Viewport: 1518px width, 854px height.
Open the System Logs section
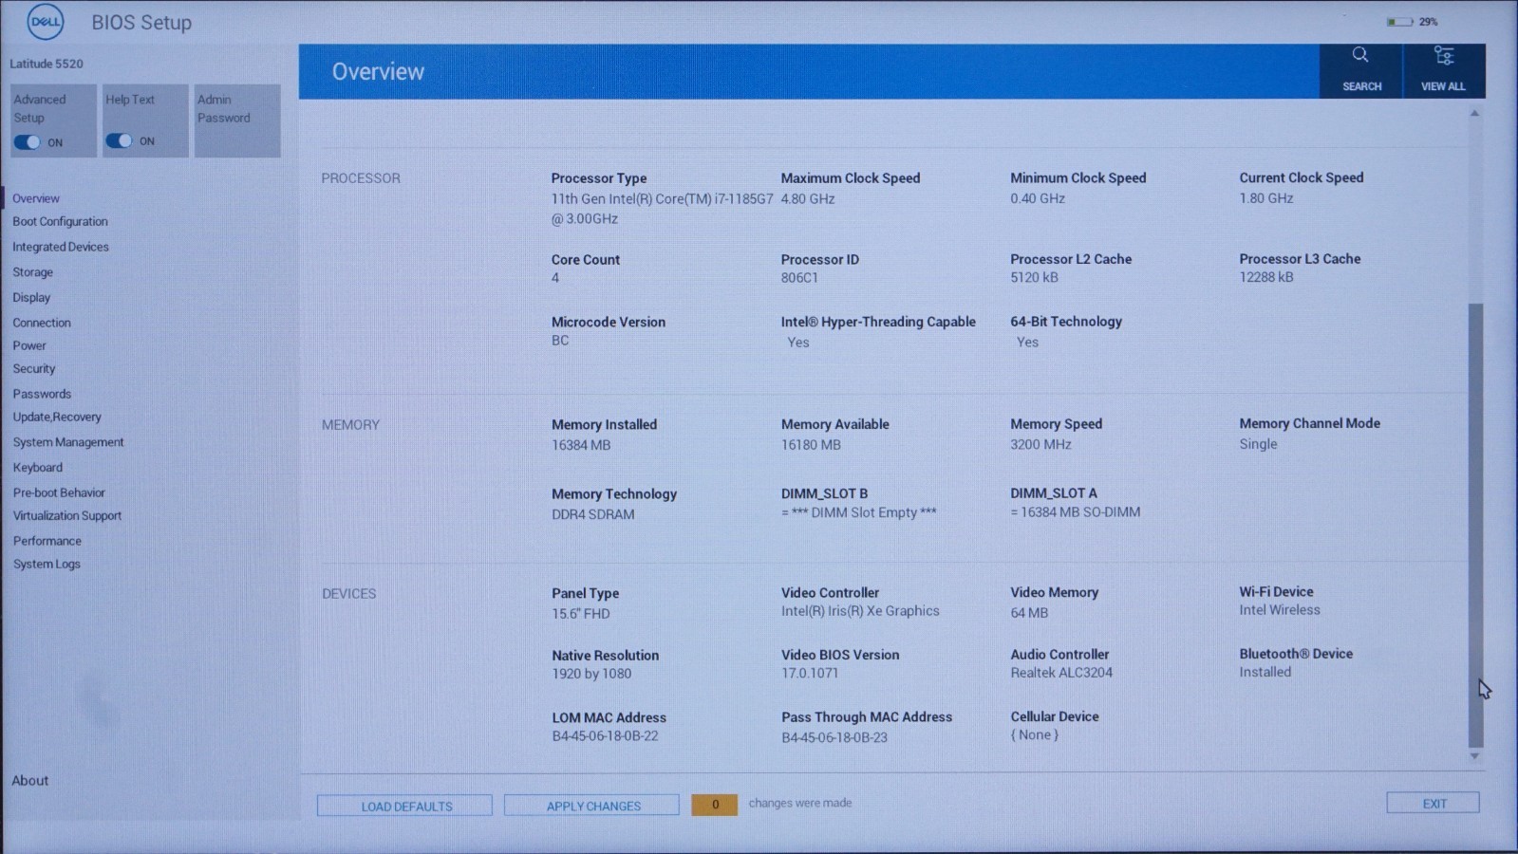point(47,564)
